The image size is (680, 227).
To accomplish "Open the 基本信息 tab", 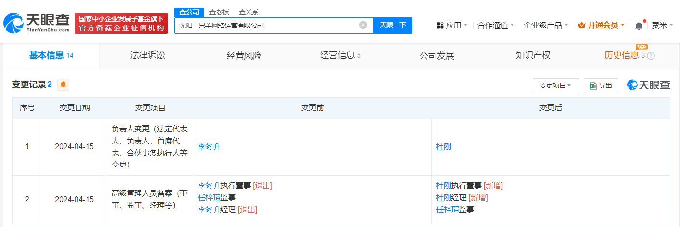I will click(x=51, y=55).
